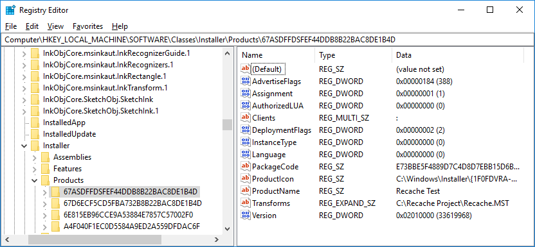Click folder icon of InkObjCore.SketchObj.SketchInk key
This screenshot has width=535, height=247.
(35, 99)
